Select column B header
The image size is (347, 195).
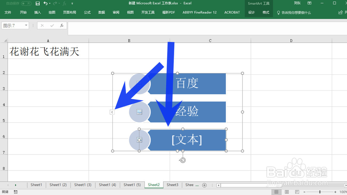[129, 41]
